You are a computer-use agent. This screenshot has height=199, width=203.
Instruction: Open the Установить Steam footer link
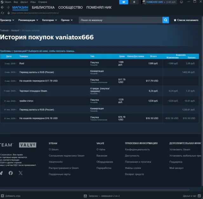click(x=180, y=150)
